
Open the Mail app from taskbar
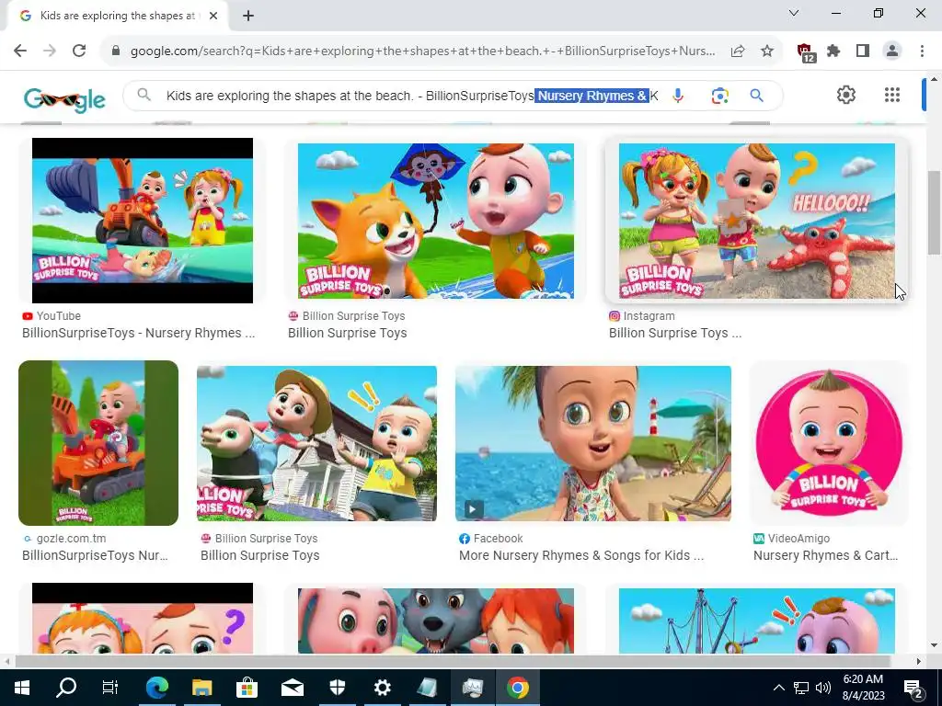[292, 688]
